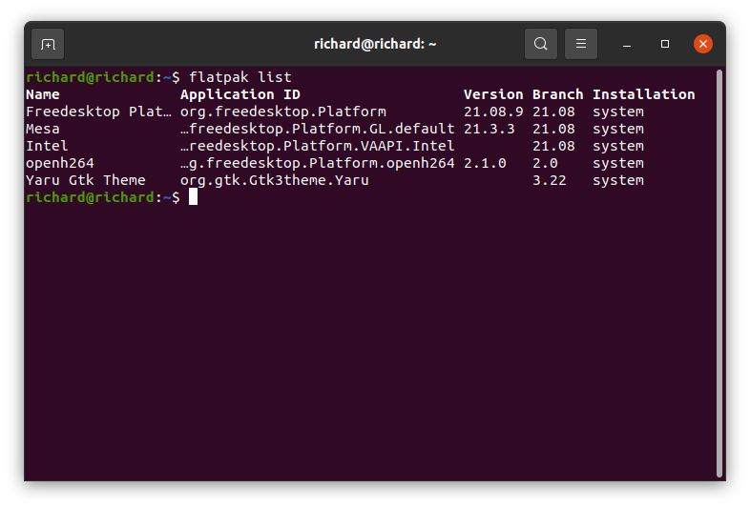750x508 pixels.
Task: Minimize the terminal window
Action: [x=627, y=45]
